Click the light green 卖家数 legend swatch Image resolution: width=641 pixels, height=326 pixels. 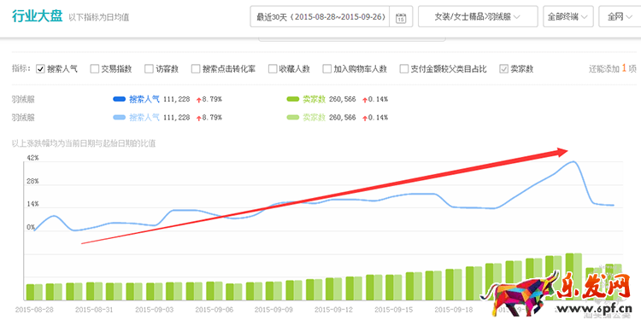coord(293,118)
